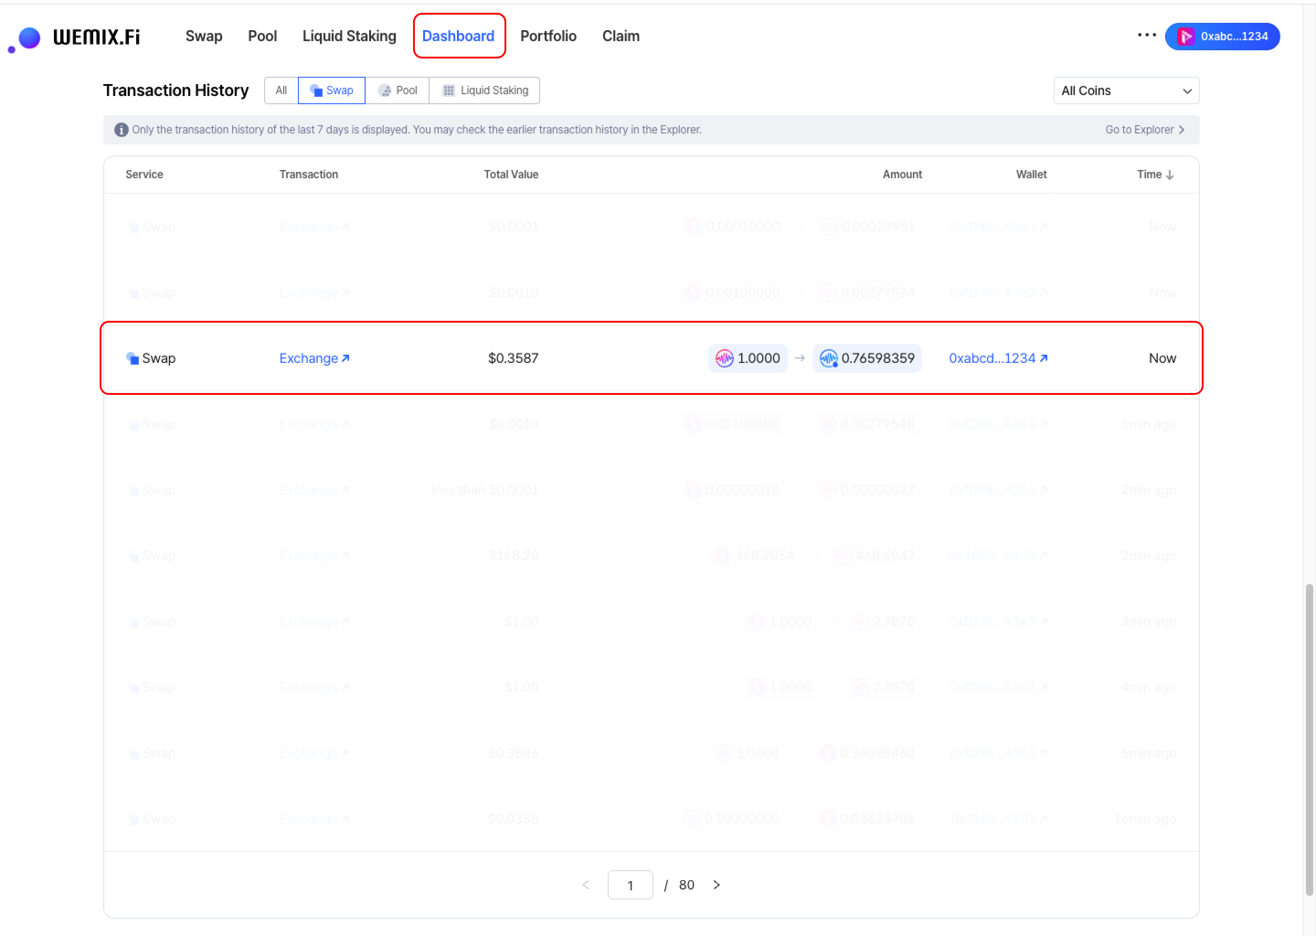The width and height of the screenshot is (1316, 936).
Task: Click Go to Explorer link
Action: 1144,130
